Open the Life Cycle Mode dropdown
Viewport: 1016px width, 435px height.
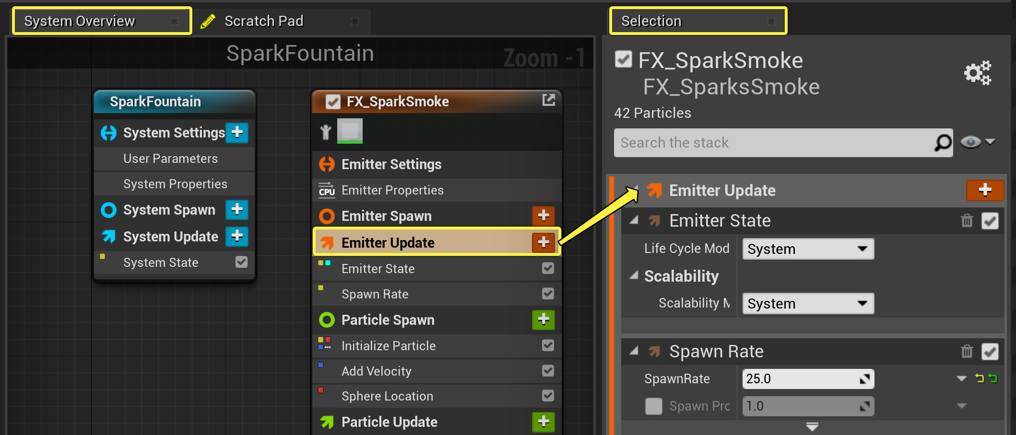[x=808, y=249]
